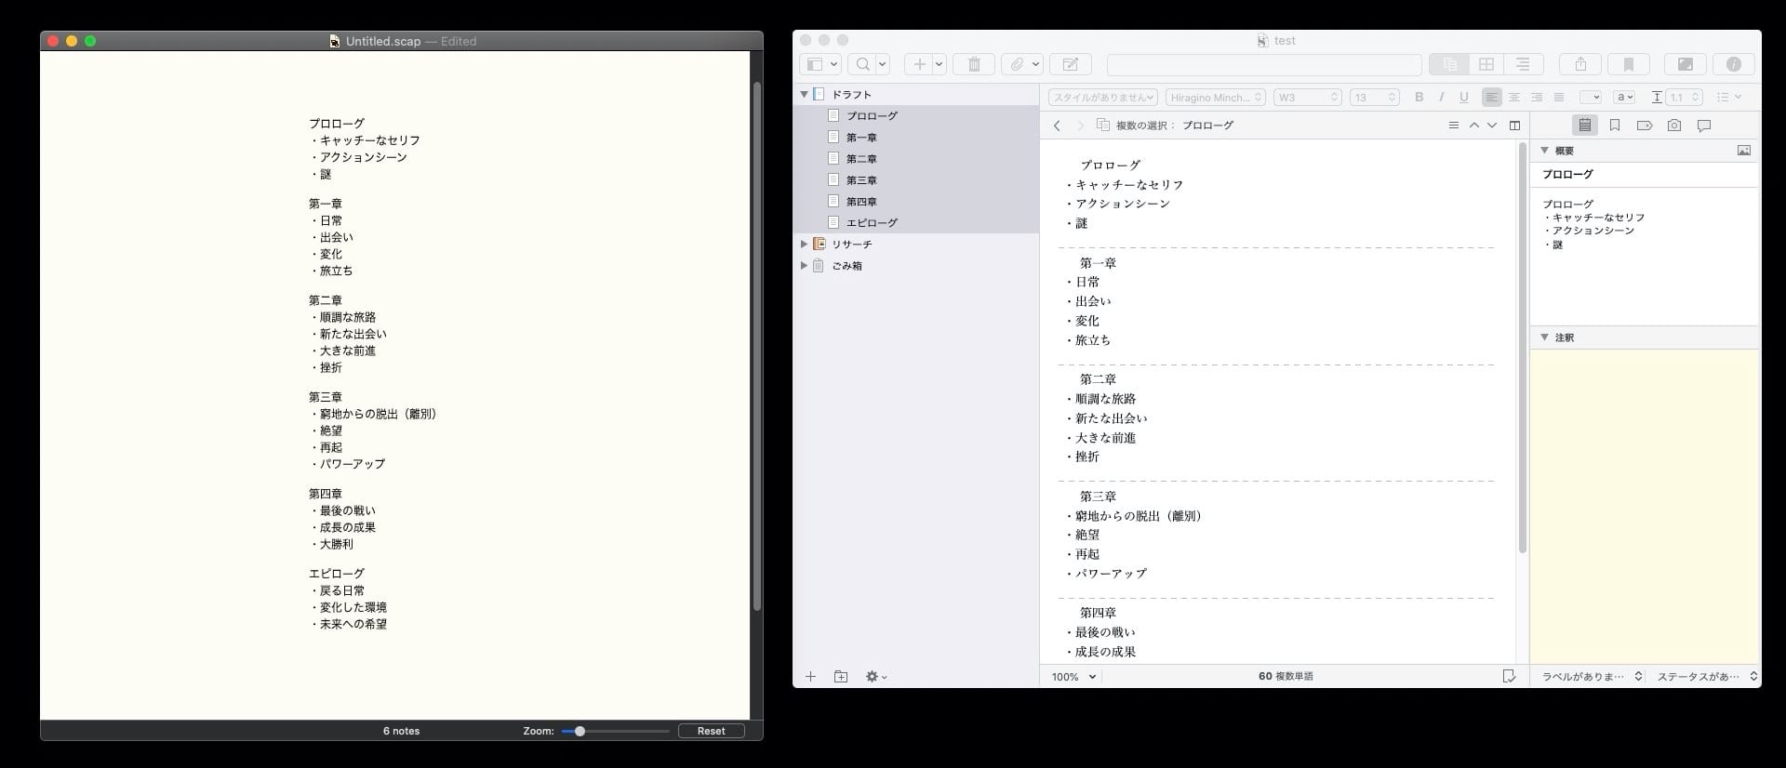Justify text in format bar

coord(1559,97)
